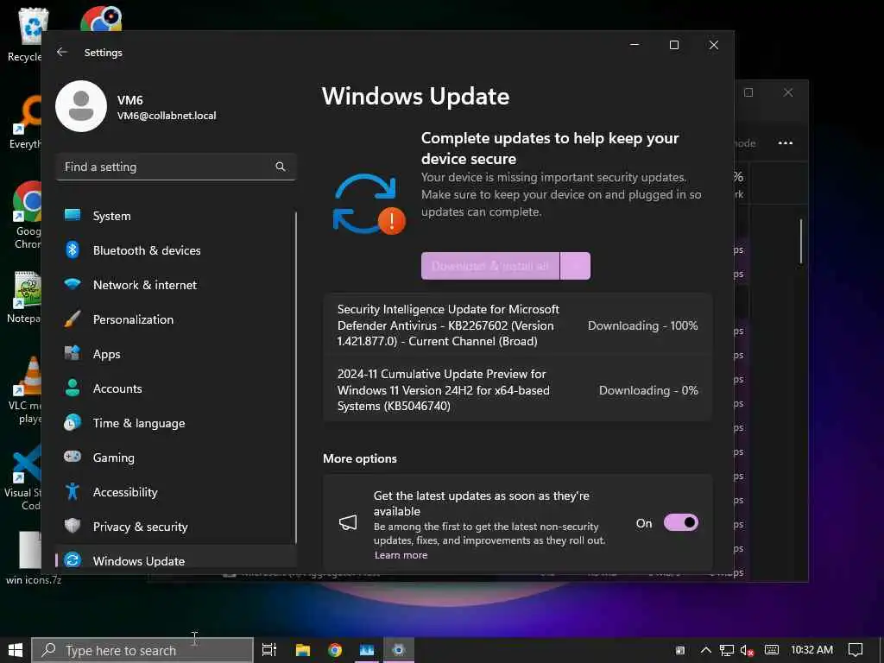The height and width of the screenshot is (663, 884).
Task: Click the Downloading - 100% status text
Action: point(642,325)
